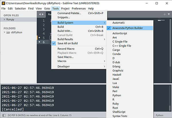Click the tab navigation left arrow
Image resolution: width=172 pixels, height=118 pixels.
coord(40,14)
